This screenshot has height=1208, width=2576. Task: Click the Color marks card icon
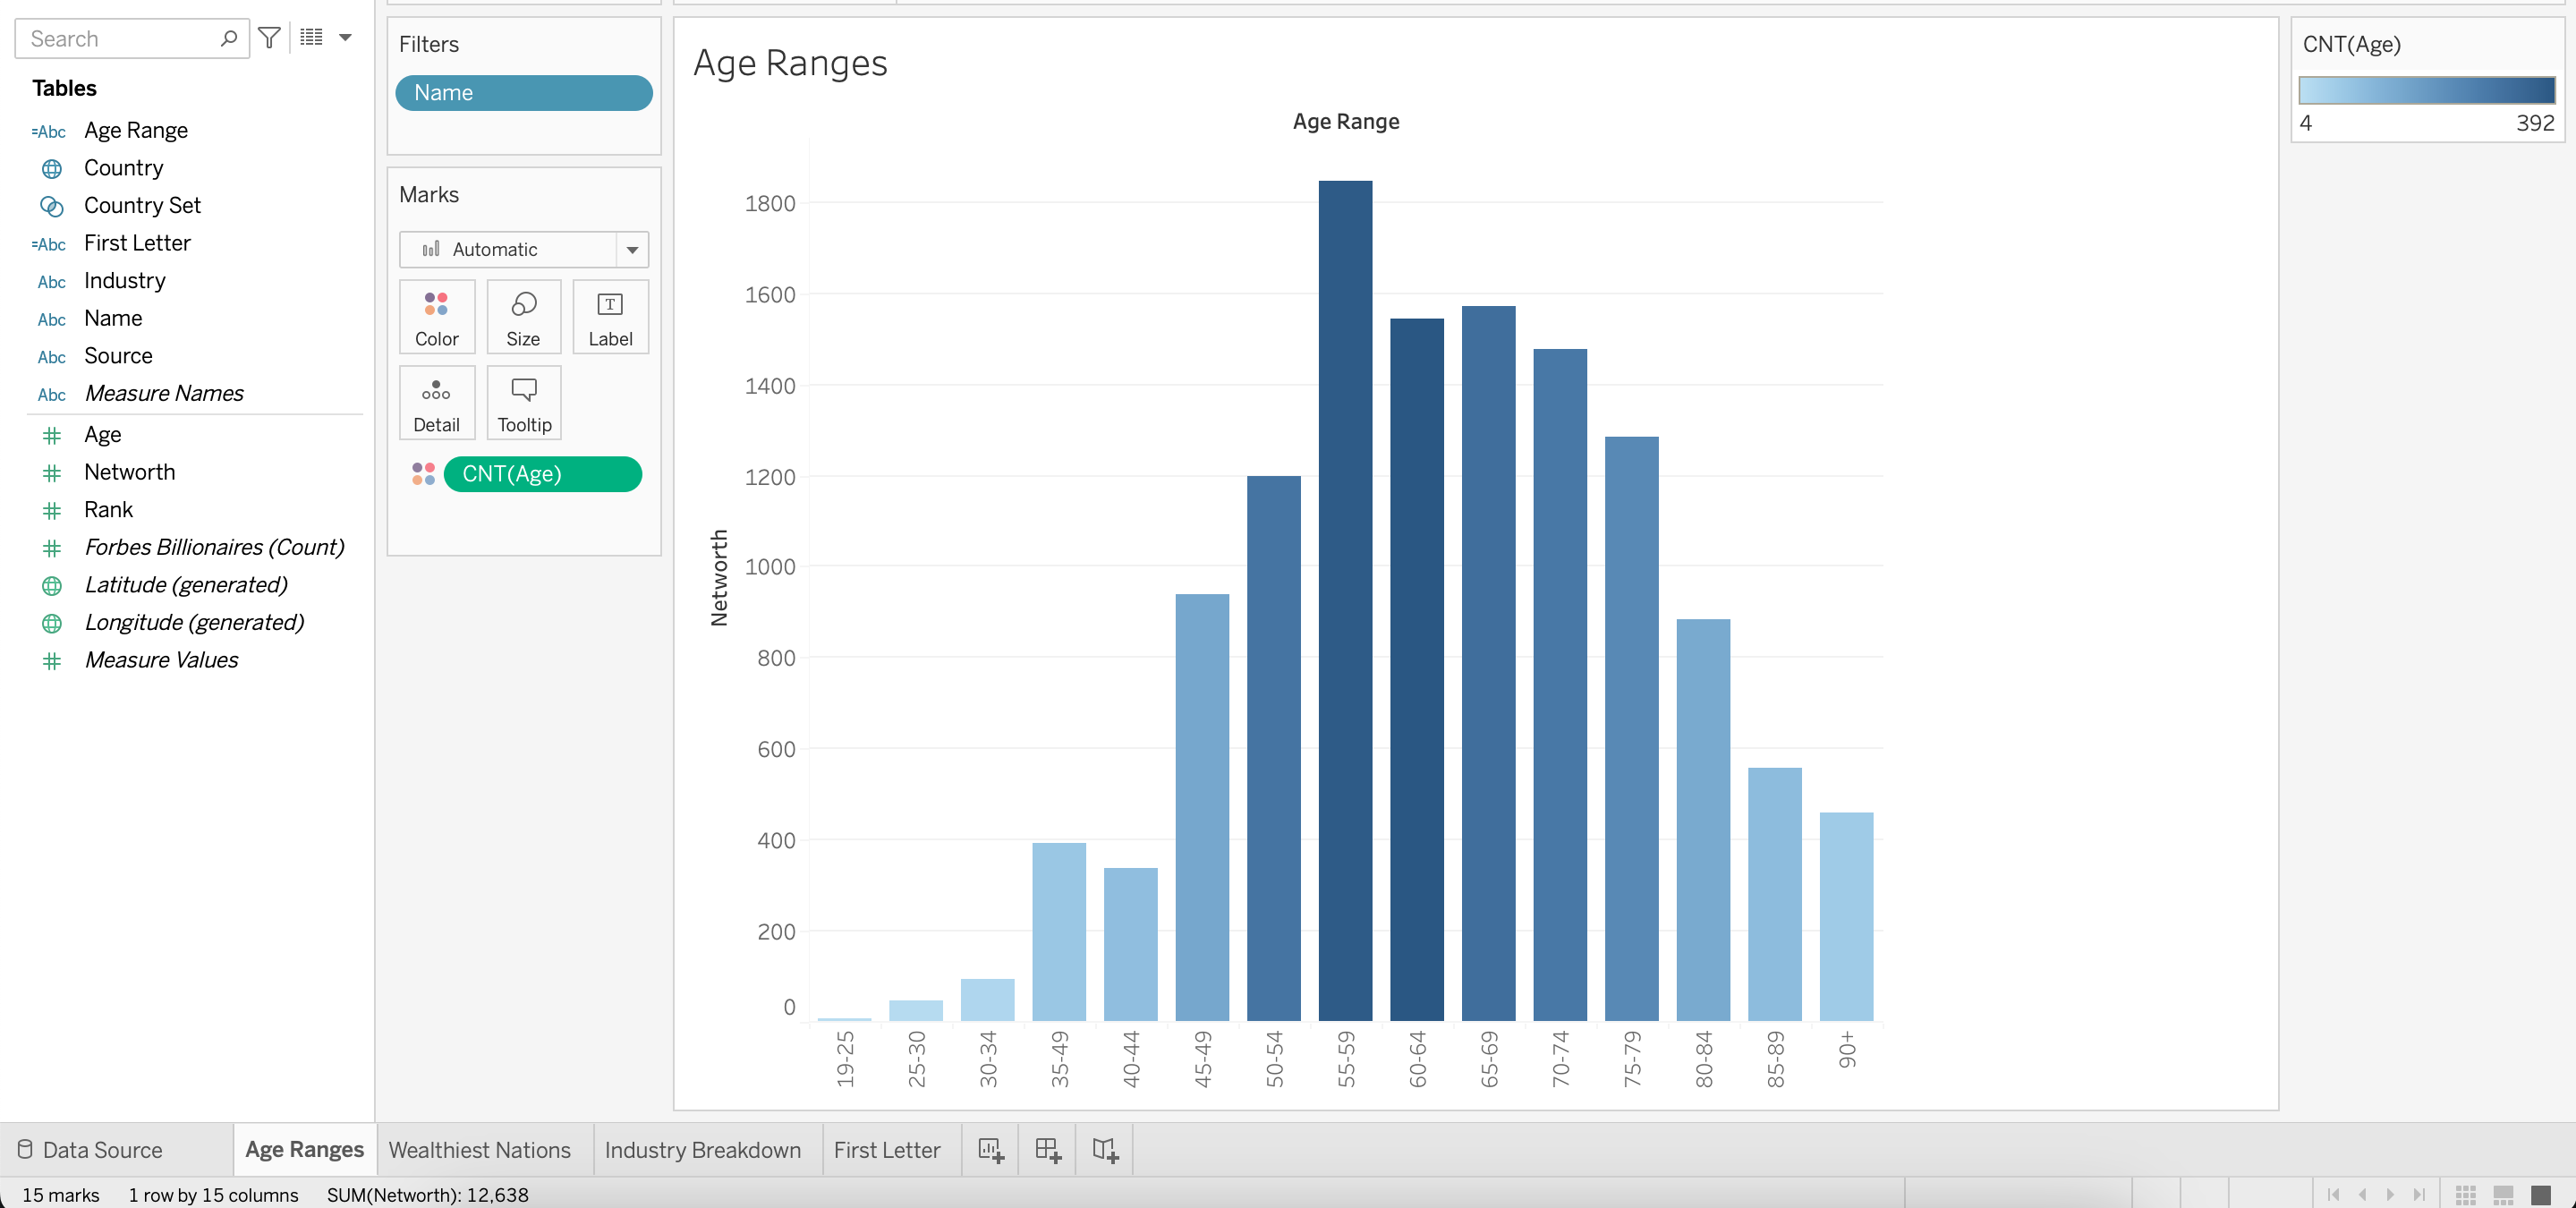click(436, 317)
